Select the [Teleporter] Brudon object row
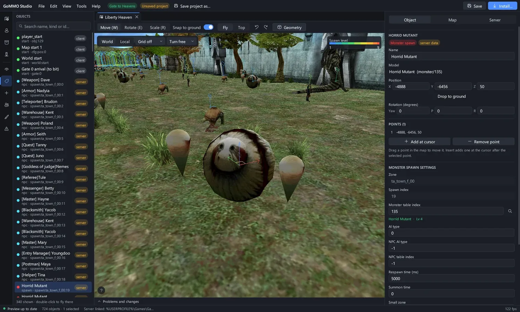 (53, 104)
